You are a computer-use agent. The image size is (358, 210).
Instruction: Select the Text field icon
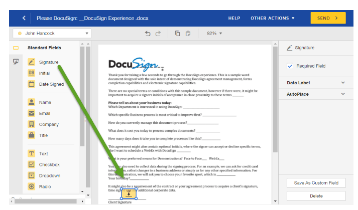pos(32,153)
